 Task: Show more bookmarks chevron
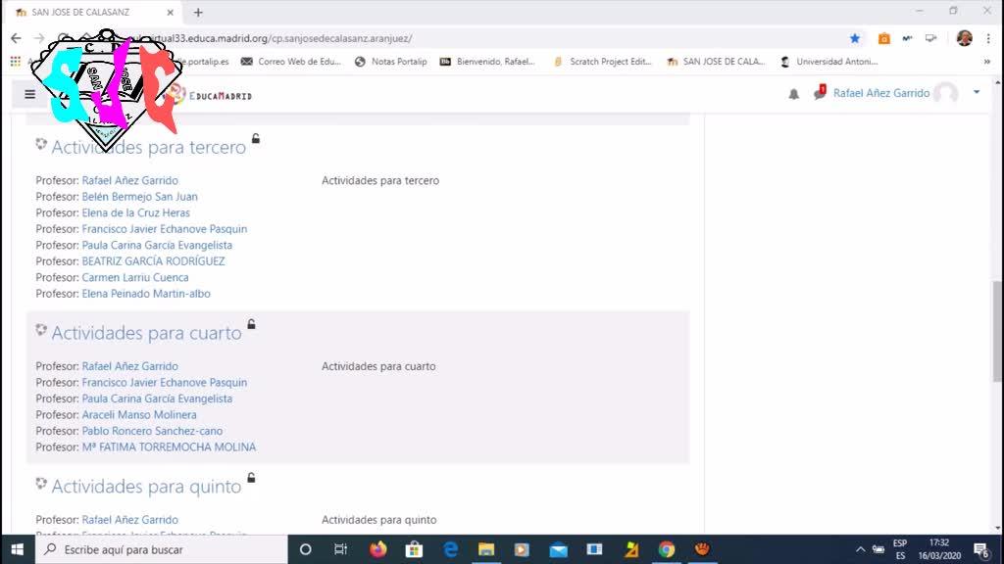(x=986, y=62)
